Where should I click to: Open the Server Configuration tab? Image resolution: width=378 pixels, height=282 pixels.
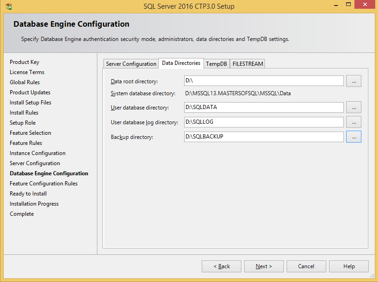click(x=131, y=64)
